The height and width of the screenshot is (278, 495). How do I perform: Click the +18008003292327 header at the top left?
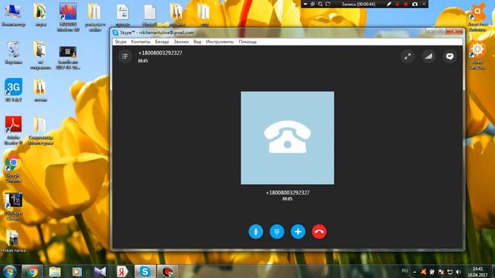160,53
